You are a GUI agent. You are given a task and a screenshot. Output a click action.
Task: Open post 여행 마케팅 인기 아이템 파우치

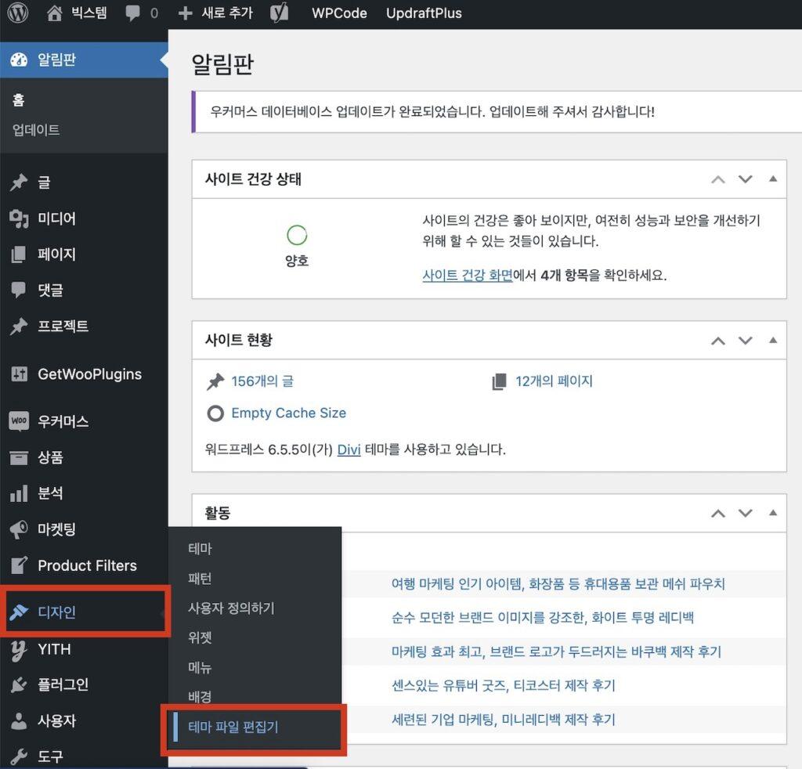[x=558, y=584]
